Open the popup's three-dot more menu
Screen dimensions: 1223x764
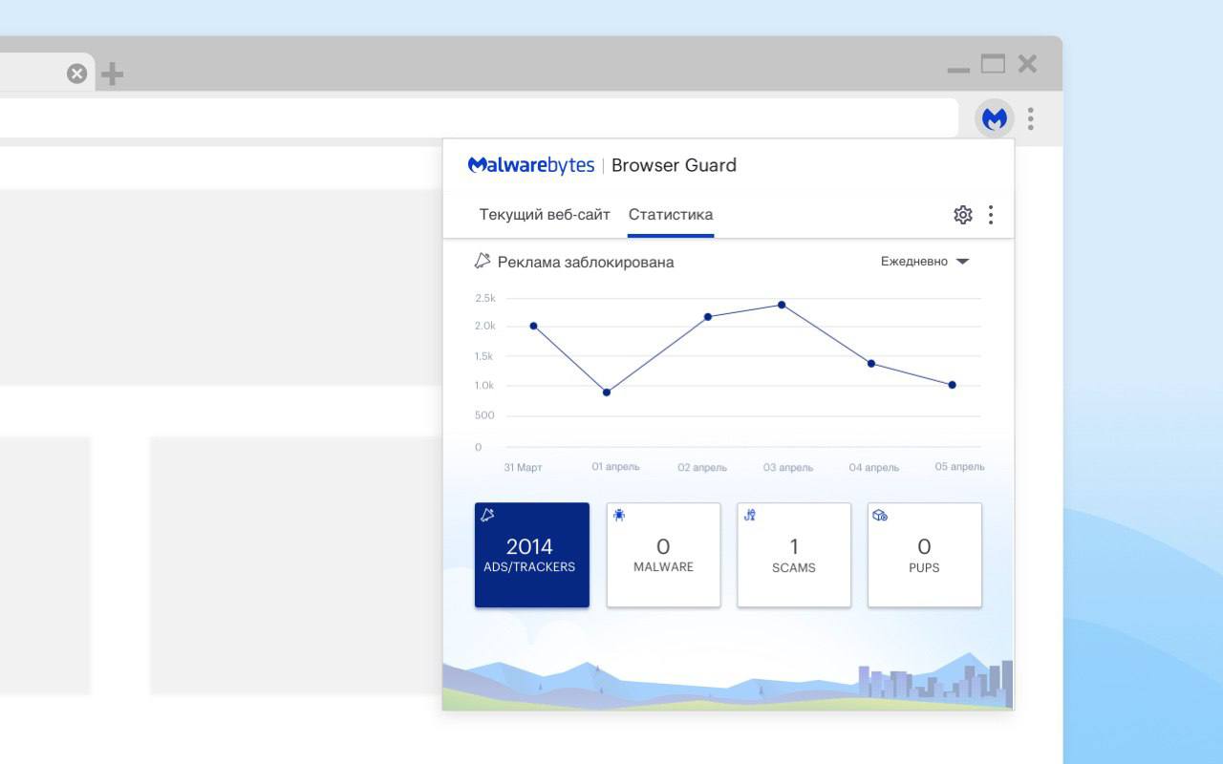[991, 215]
